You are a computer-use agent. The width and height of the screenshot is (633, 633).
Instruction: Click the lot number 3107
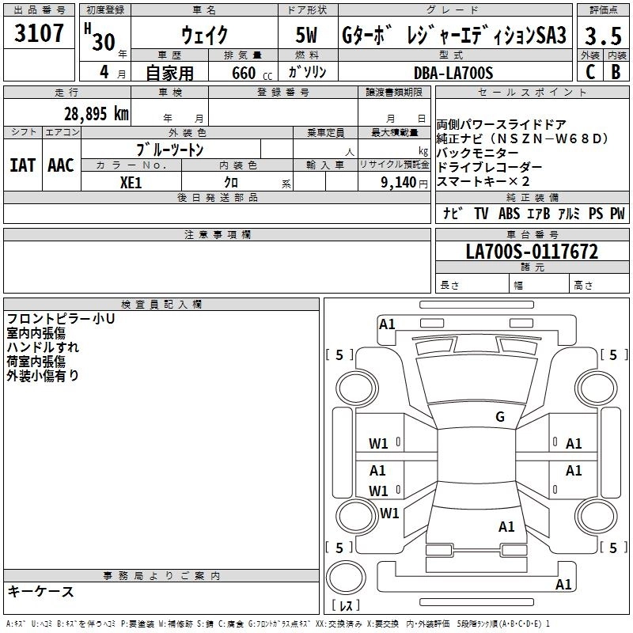[39, 33]
